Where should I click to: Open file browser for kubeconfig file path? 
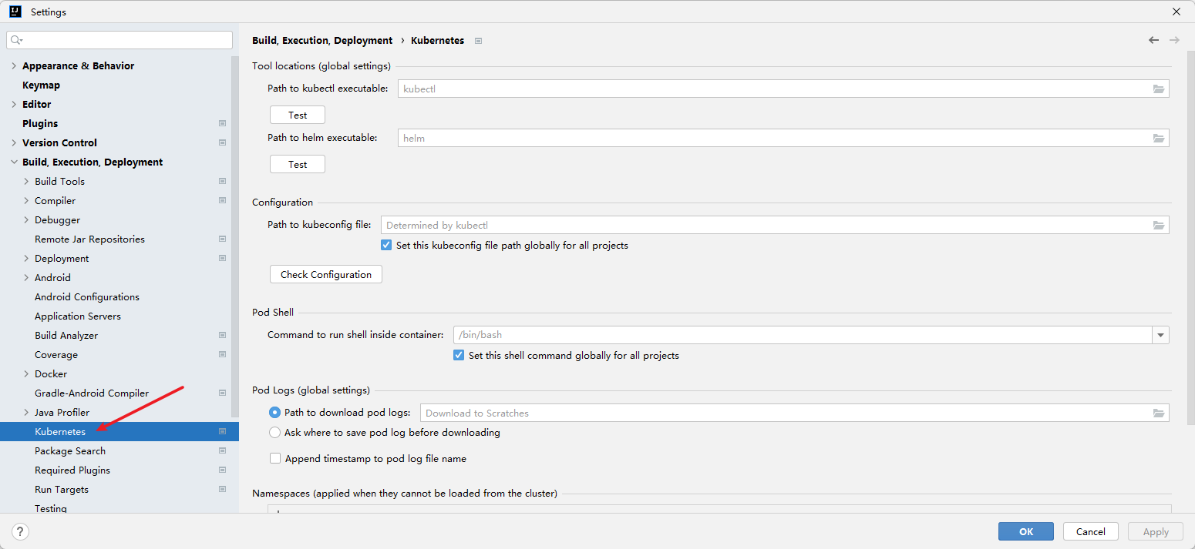(1158, 225)
